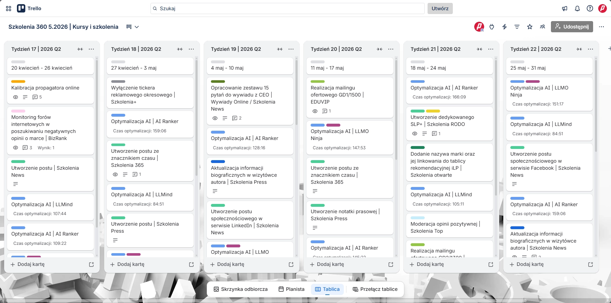The width and height of the screenshot is (611, 303).
Task: Click the Udostępnij button
Action: pyautogui.click(x=572, y=27)
